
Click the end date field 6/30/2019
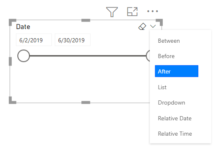[x=73, y=40]
